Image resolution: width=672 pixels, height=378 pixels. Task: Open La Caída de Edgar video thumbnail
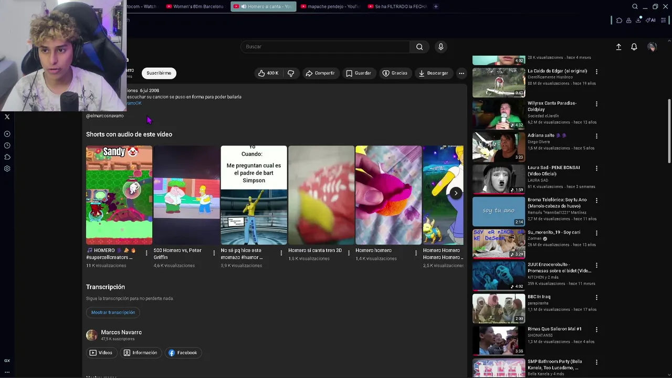pyautogui.click(x=499, y=82)
